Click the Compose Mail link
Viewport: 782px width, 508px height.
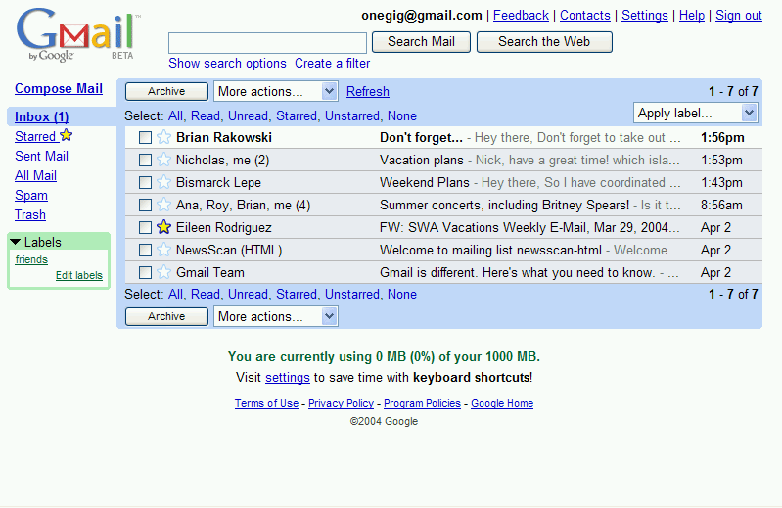(x=59, y=88)
